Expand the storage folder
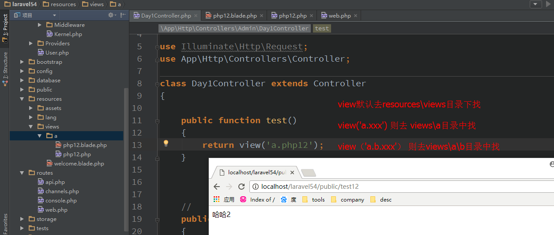This screenshot has height=235, width=554. pyautogui.click(x=22, y=219)
